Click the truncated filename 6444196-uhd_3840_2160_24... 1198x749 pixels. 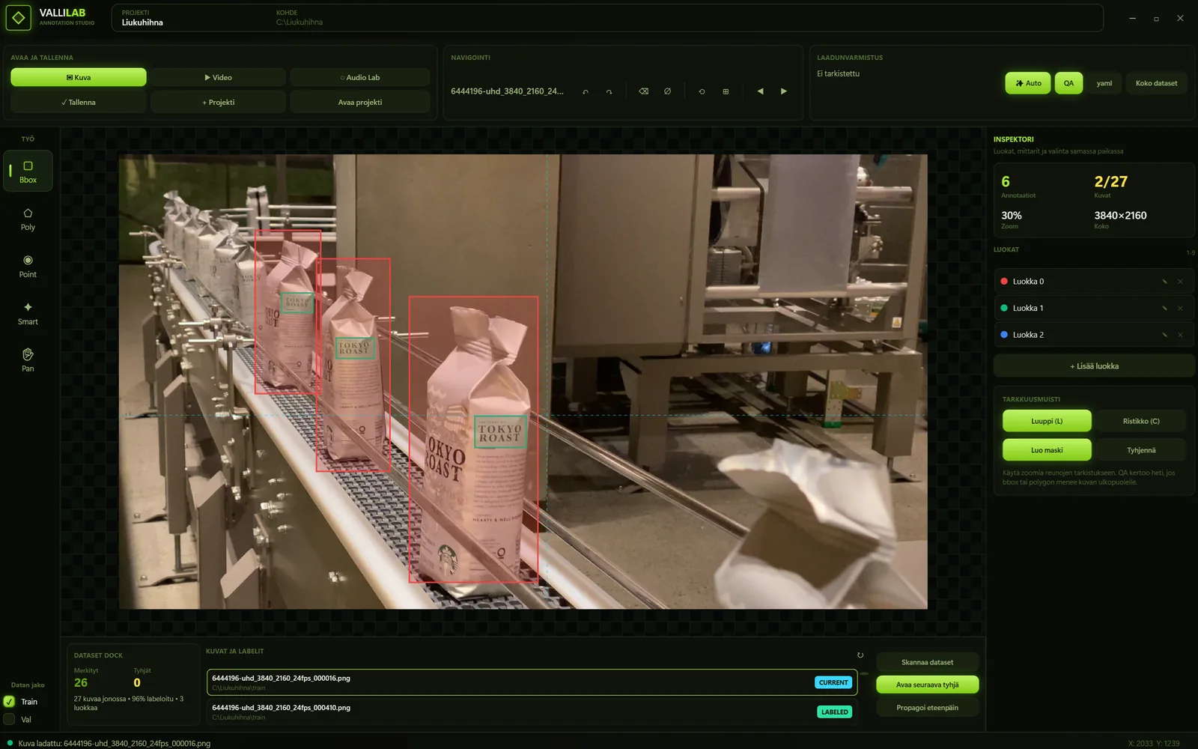[507, 91]
